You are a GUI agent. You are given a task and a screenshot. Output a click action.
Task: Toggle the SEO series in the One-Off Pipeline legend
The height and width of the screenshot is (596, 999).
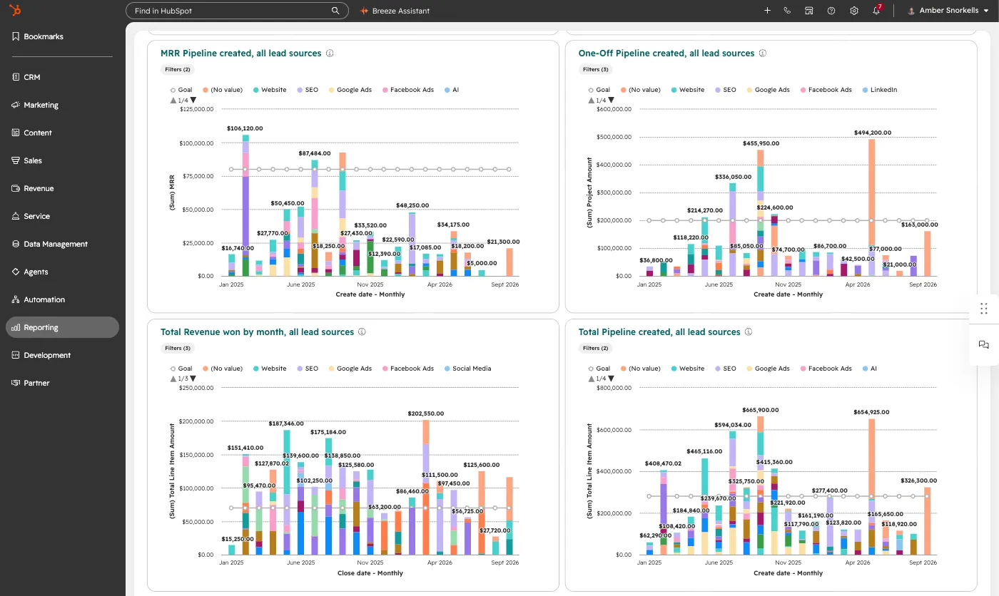[x=724, y=90]
